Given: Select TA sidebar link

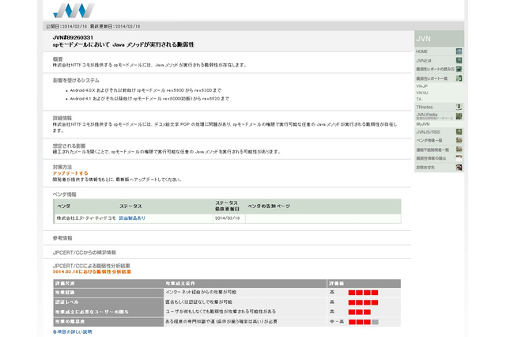Looking at the screenshot, I should point(419,99).
